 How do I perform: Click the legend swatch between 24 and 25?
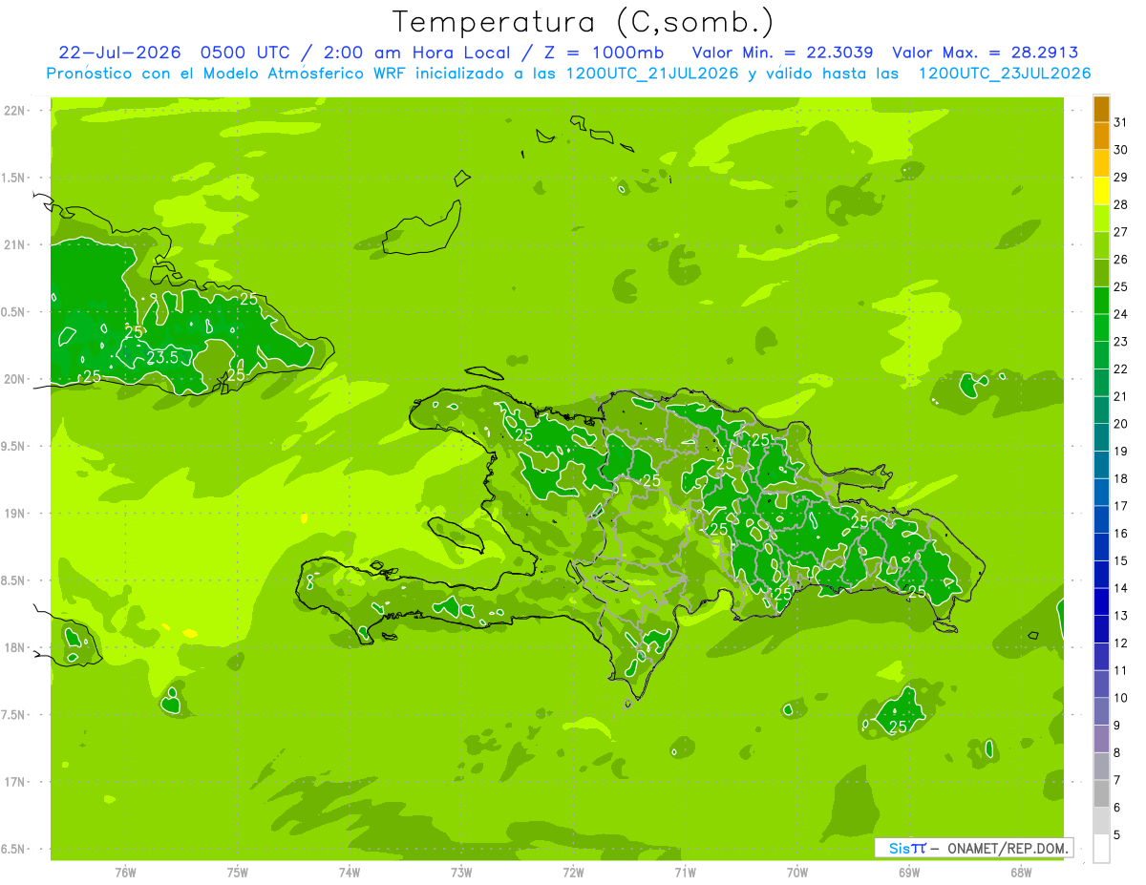(1101, 300)
